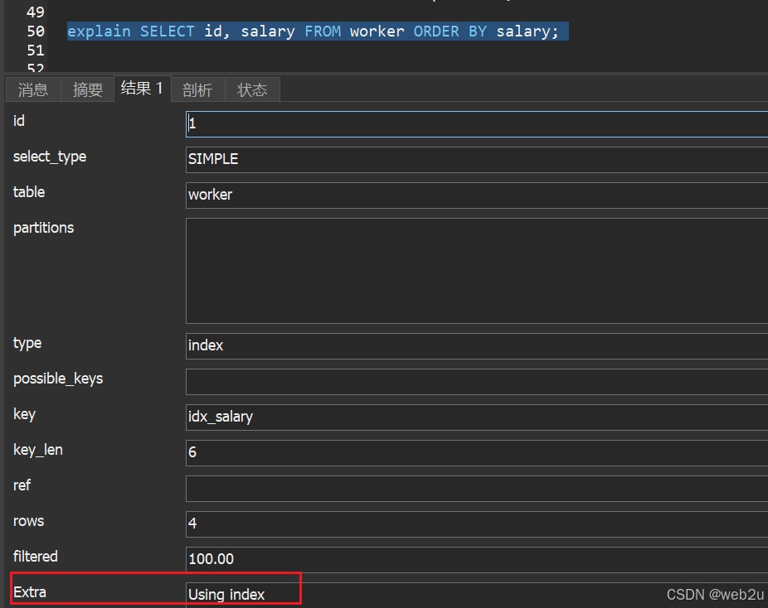Screen dimensions: 768x608
Task: Click the id field containing 1
Action: pyautogui.click(x=476, y=124)
